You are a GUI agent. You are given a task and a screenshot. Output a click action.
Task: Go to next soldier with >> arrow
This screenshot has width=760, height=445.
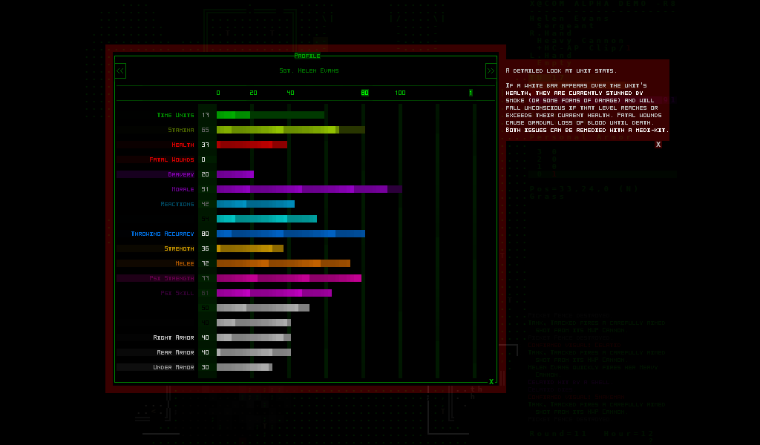point(491,71)
